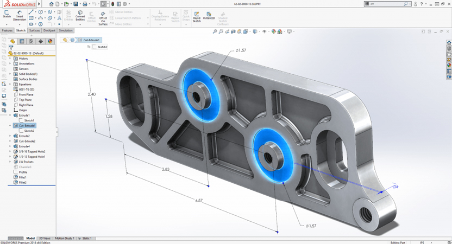Click Offset On Surface tool
452x244 pixels.
pyautogui.click(x=103, y=15)
